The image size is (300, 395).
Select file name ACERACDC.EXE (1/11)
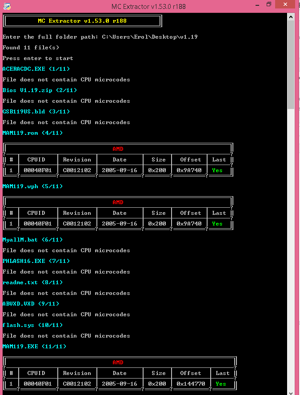(x=36, y=69)
